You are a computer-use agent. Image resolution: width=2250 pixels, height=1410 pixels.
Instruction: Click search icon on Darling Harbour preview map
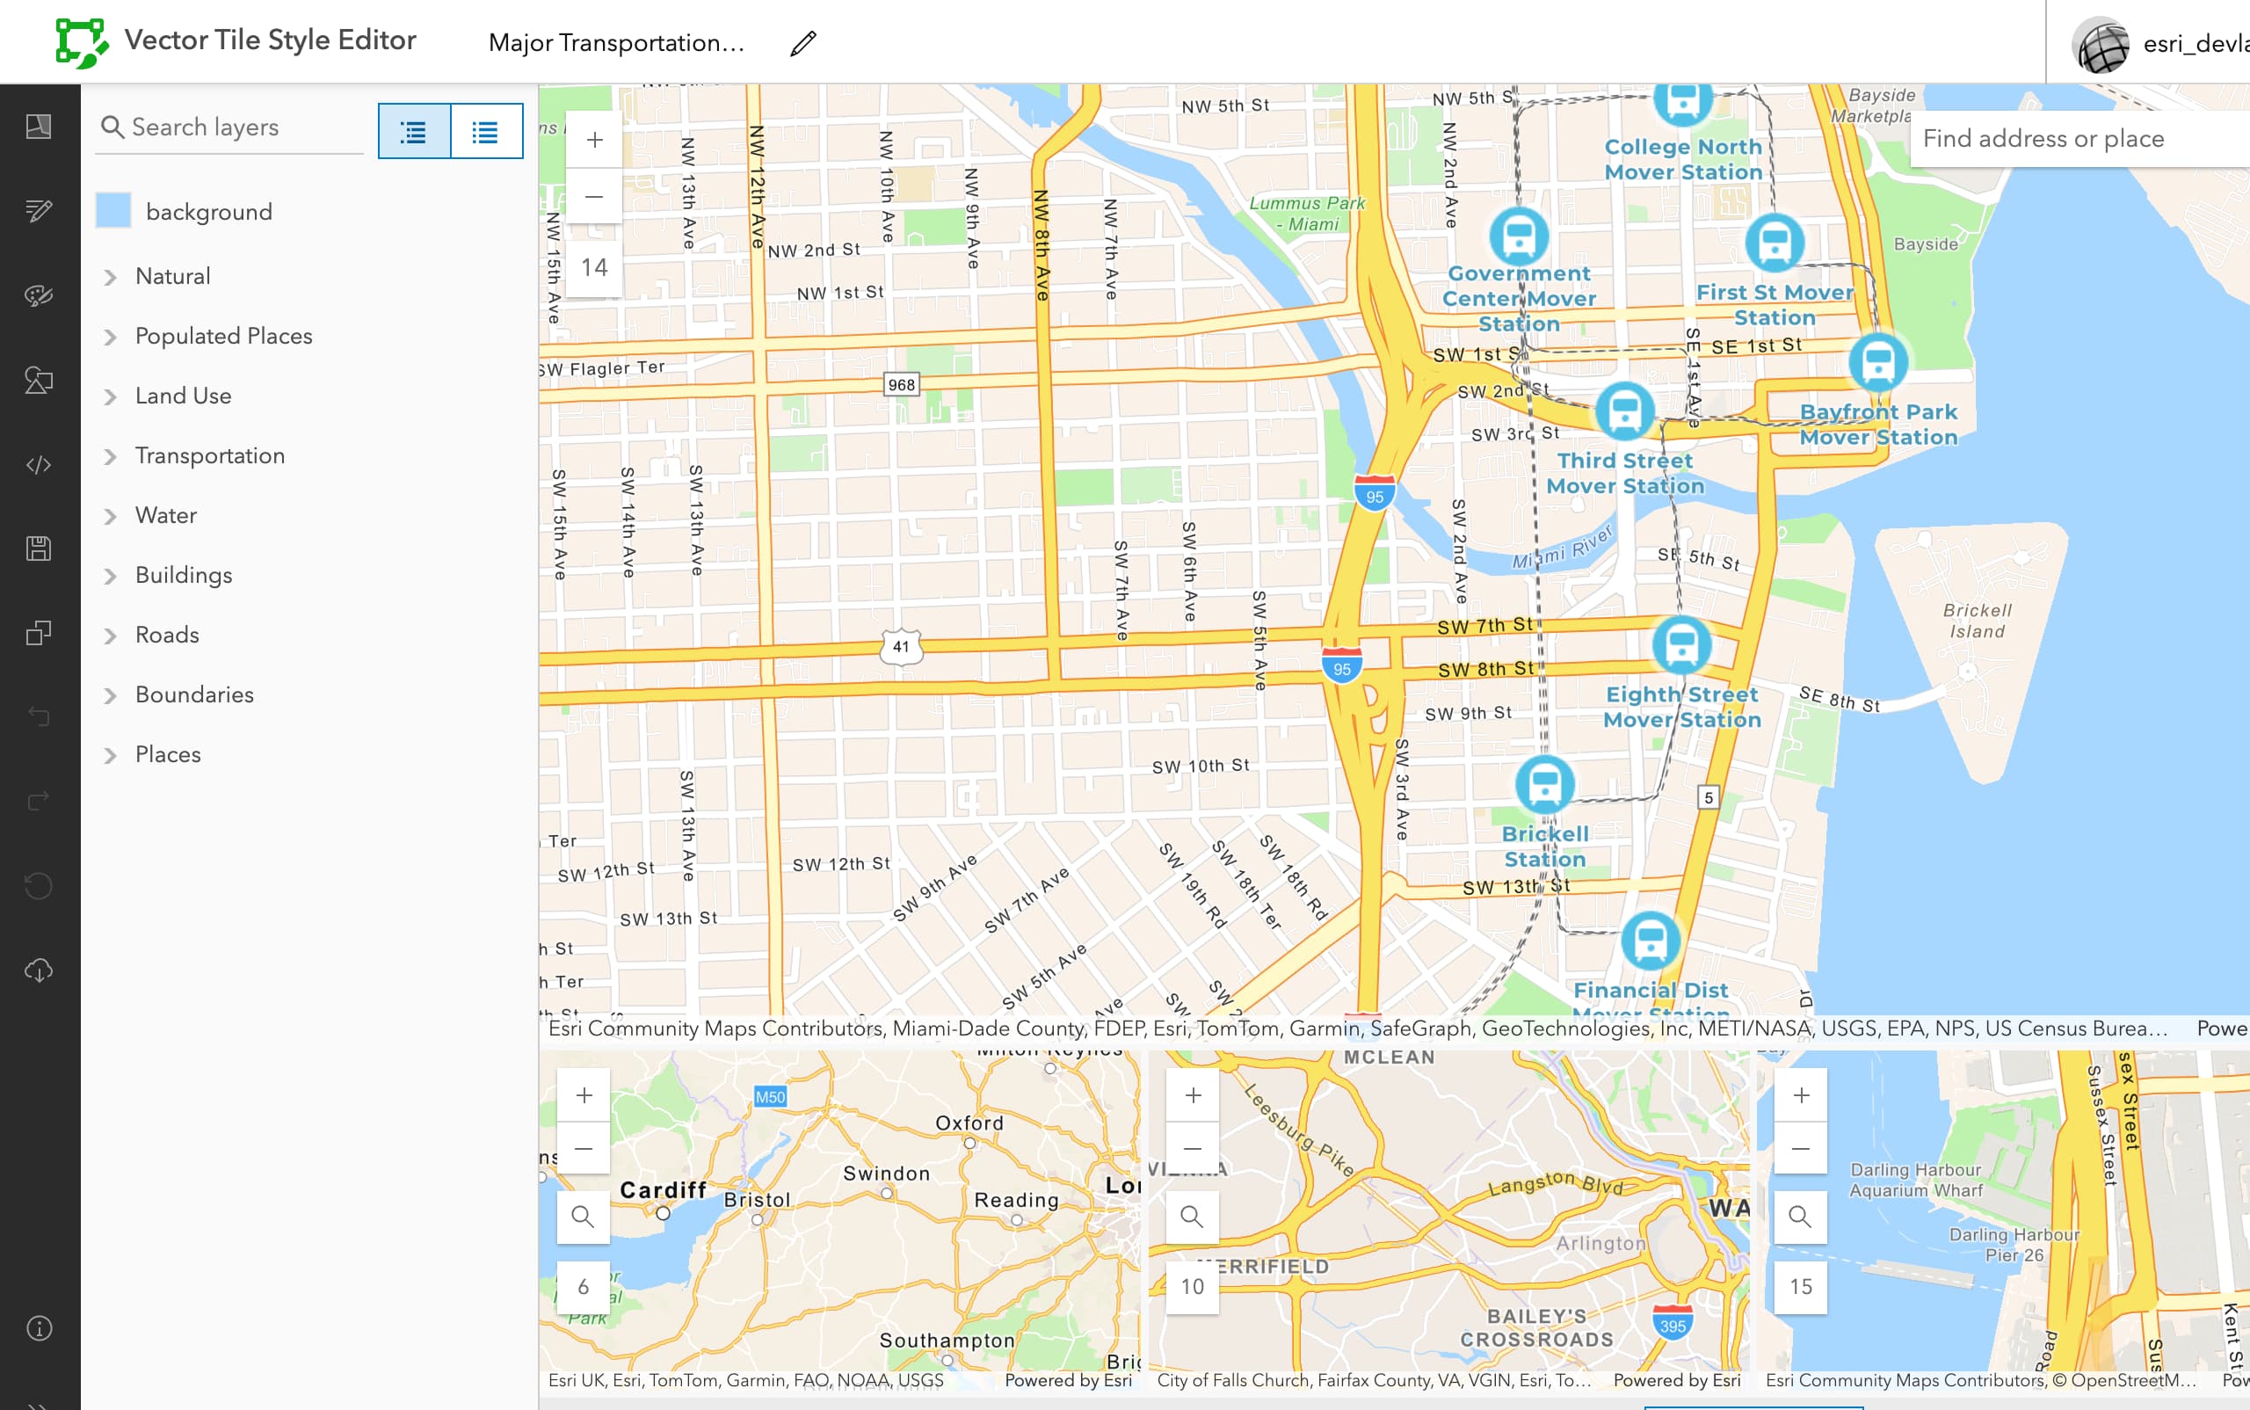click(1801, 1216)
